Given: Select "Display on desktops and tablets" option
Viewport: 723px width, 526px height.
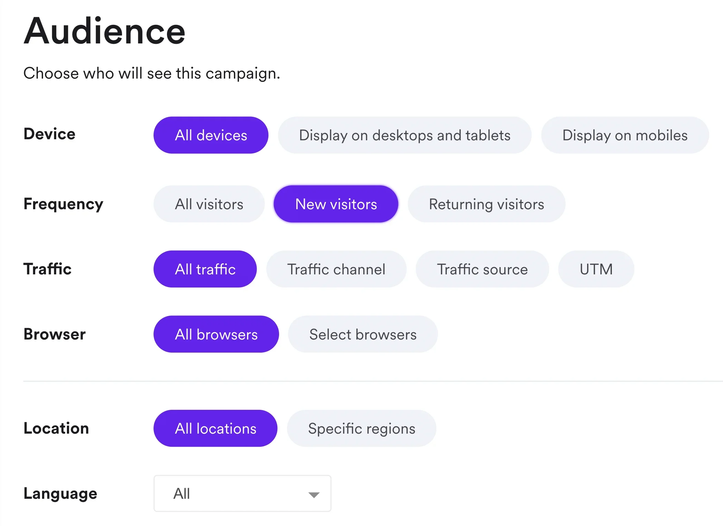Looking at the screenshot, I should [x=405, y=135].
